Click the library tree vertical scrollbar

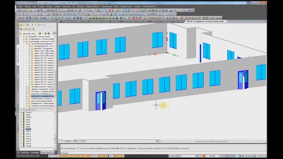[55, 72]
